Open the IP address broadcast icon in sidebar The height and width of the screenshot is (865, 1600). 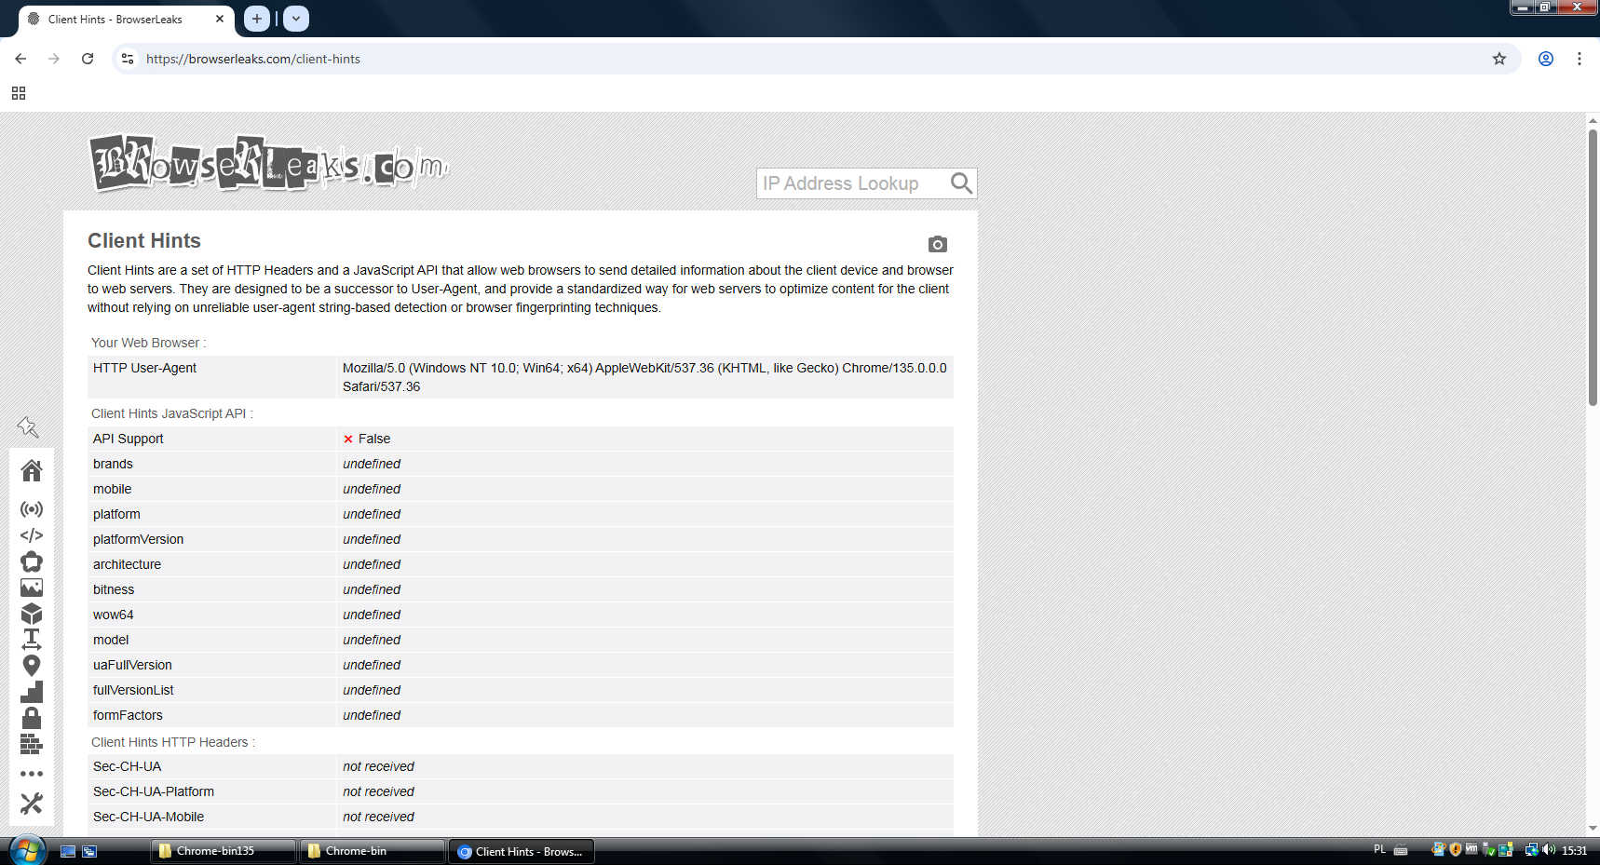32,509
